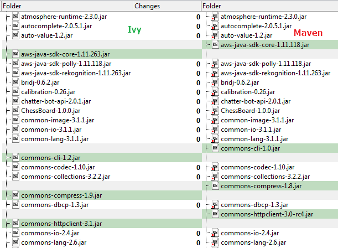Select commons-cli-1.0.jar file name
This screenshot has width=338, height=248.
pos(250,148)
